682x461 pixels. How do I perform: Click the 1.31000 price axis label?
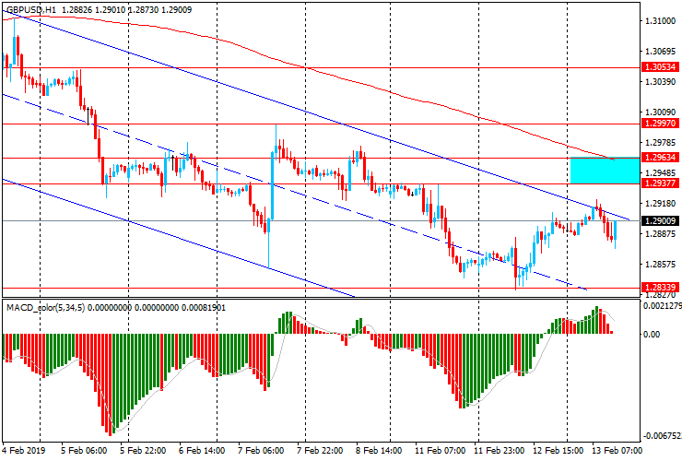pyautogui.click(x=660, y=20)
